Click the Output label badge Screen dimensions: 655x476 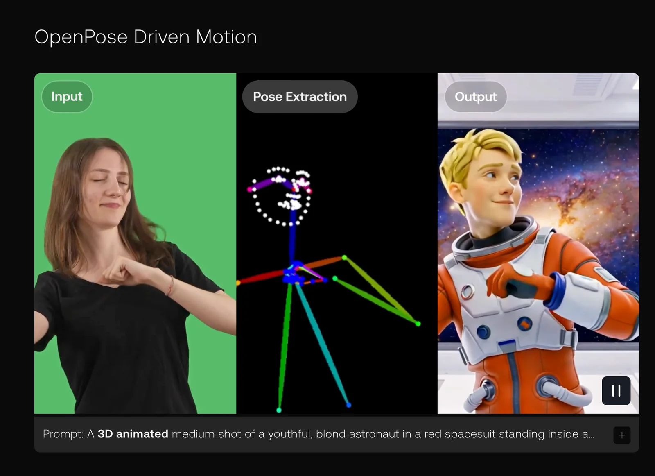tap(475, 97)
